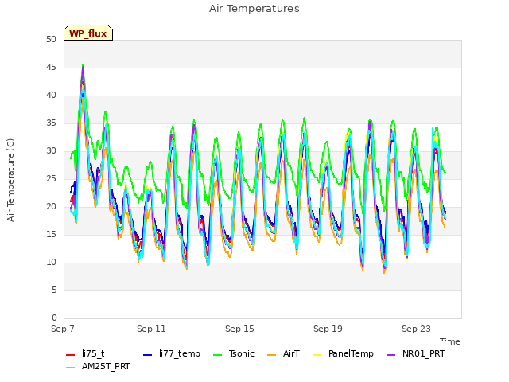Click the 15 y-axis tick label
Viewport: 509px width, 382px height.
[51, 235]
